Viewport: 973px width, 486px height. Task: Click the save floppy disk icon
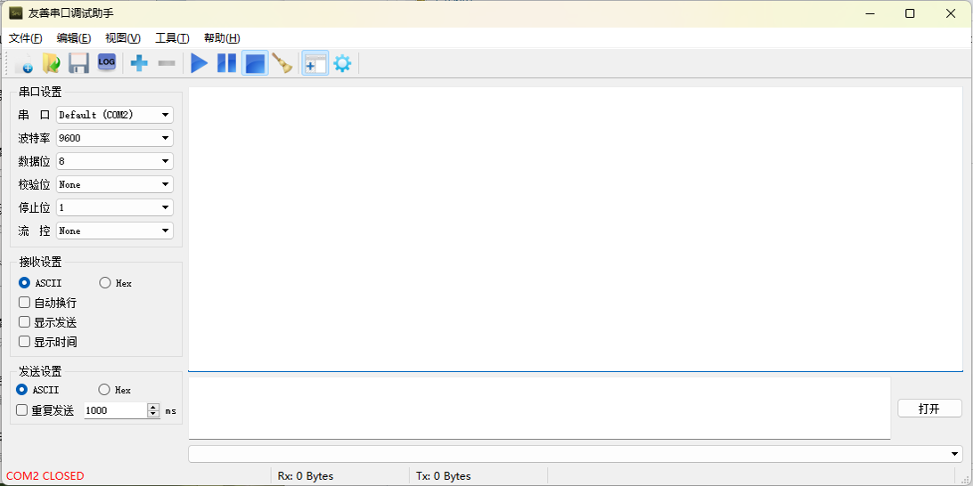pyautogui.click(x=78, y=63)
